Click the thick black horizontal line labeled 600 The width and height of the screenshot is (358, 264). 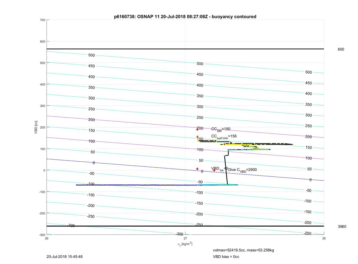tap(185, 49)
